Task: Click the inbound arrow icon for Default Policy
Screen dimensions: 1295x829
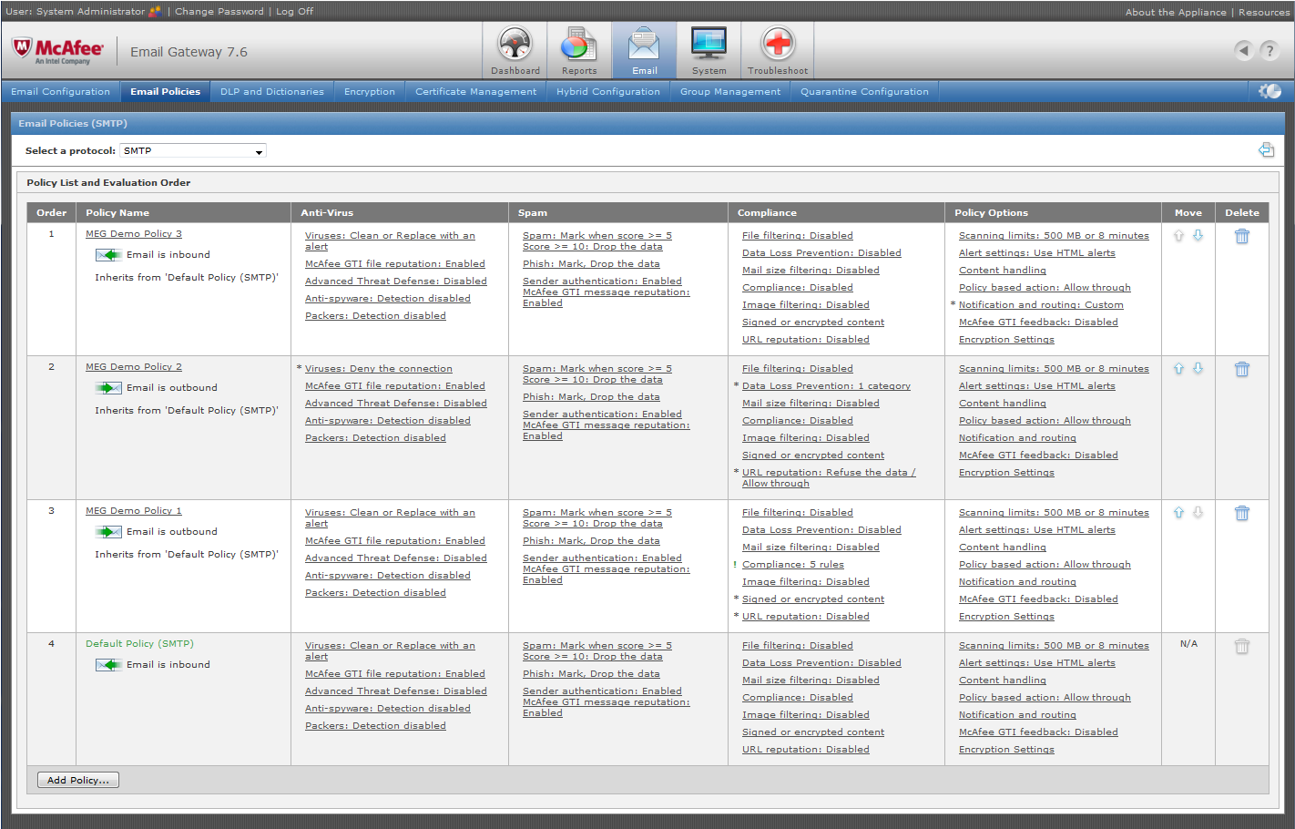Action: click(108, 665)
